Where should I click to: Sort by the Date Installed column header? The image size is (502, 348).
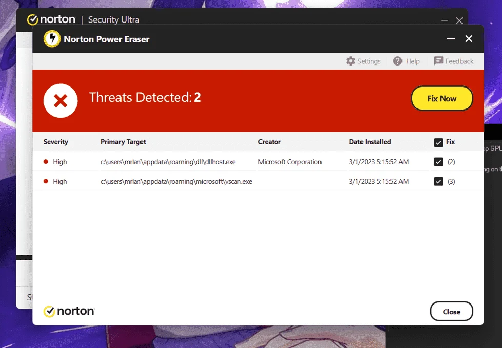click(370, 142)
